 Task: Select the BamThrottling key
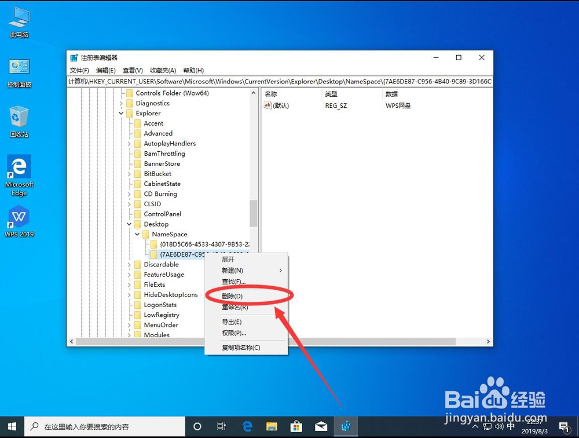[164, 154]
